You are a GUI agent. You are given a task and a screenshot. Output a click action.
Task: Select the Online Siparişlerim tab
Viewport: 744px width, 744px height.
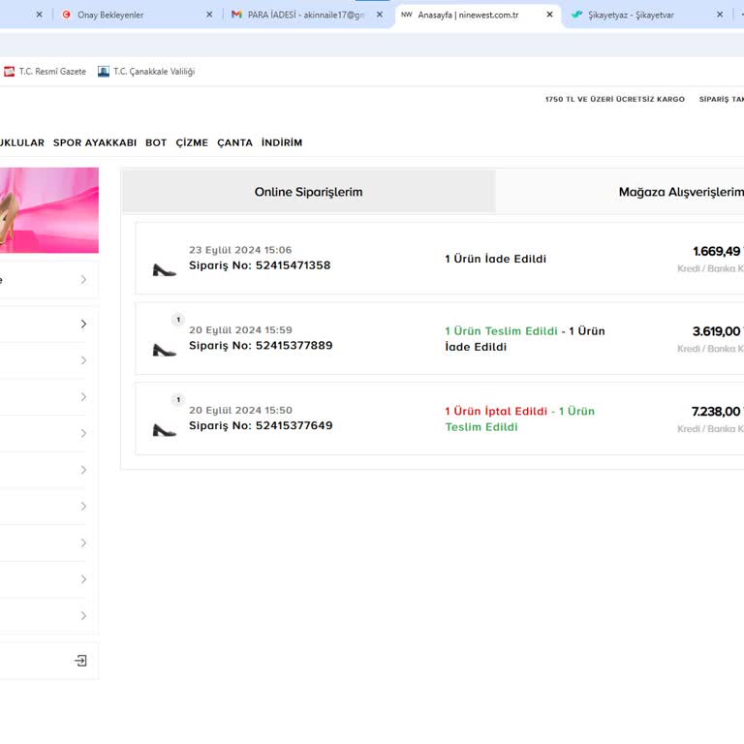(309, 192)
